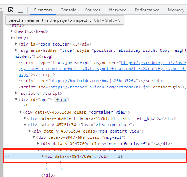Select the msg-info clearfix div row
Image resolution: width=187 pixels, height=177 pixels.
click(x=95, y=144)
